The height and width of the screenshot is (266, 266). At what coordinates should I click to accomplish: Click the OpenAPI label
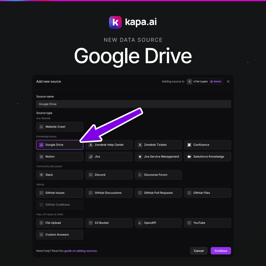click(x=150, y=223)
